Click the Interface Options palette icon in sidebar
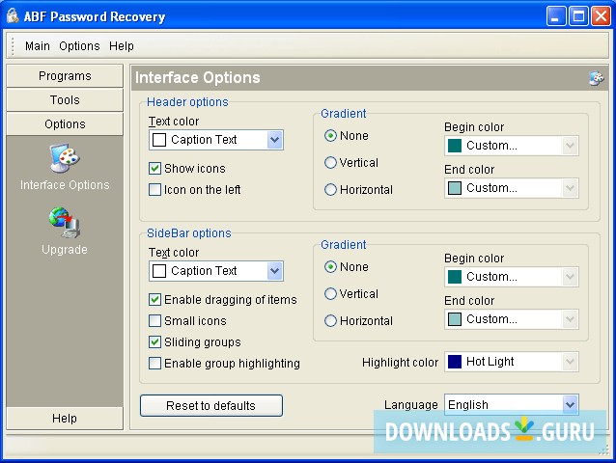The width and height of the screenshot is (616, 463). pyautogui.click(x=65, y=158)
